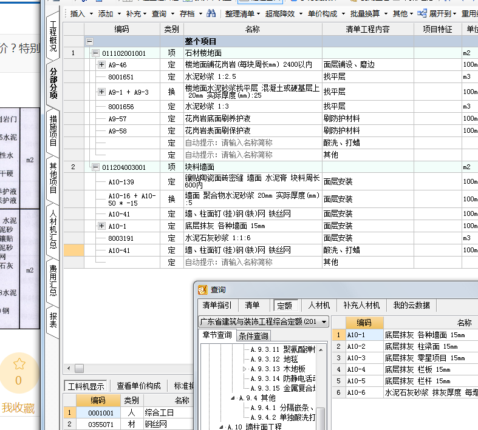Expand the A10-1 row in main table
This screenshot has height=430, width=478.
[101, 226]
